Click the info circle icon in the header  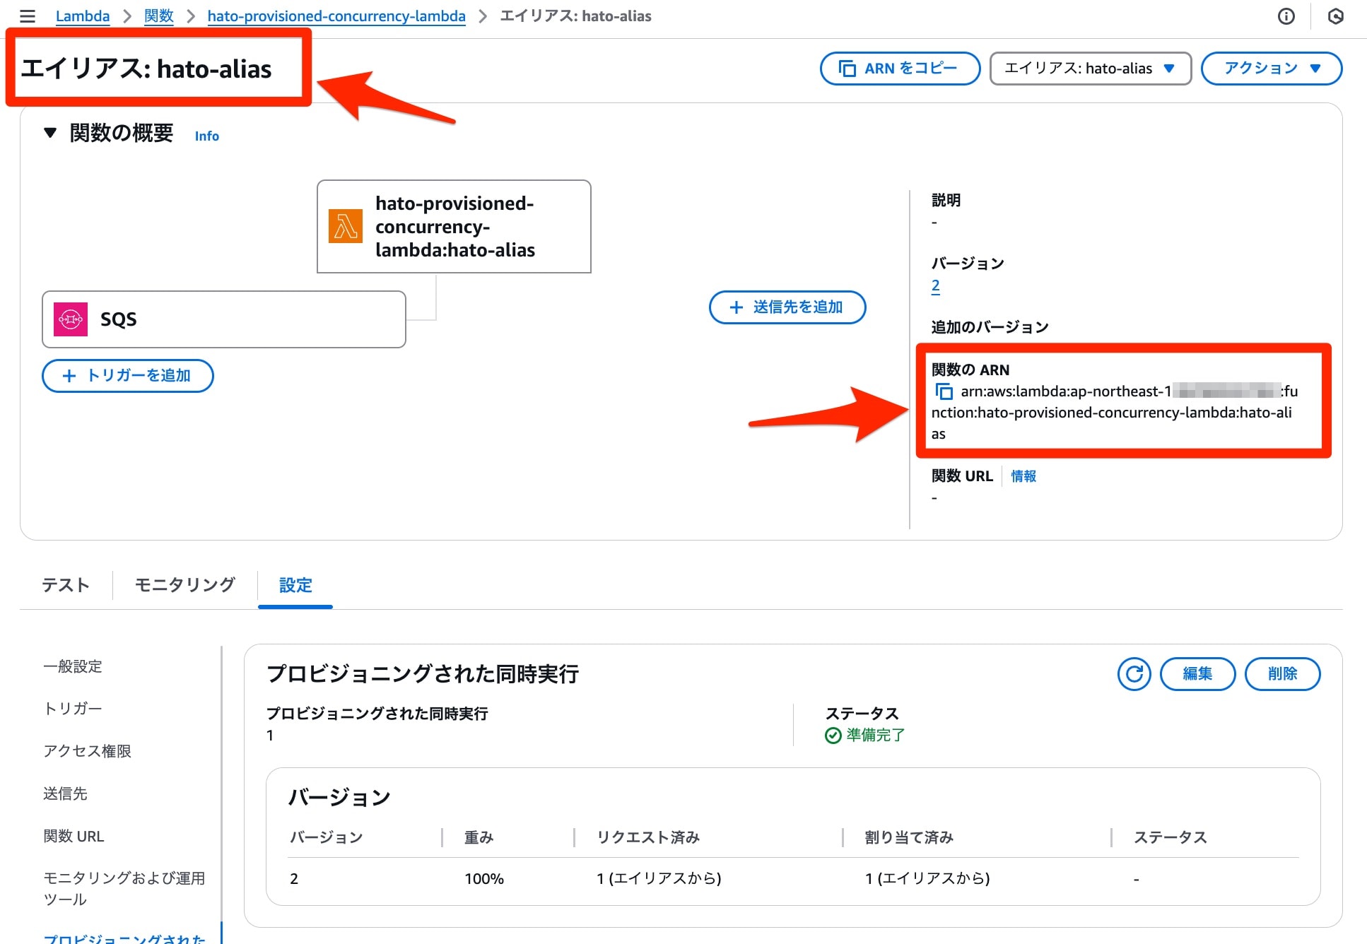tap(1286, 16)
